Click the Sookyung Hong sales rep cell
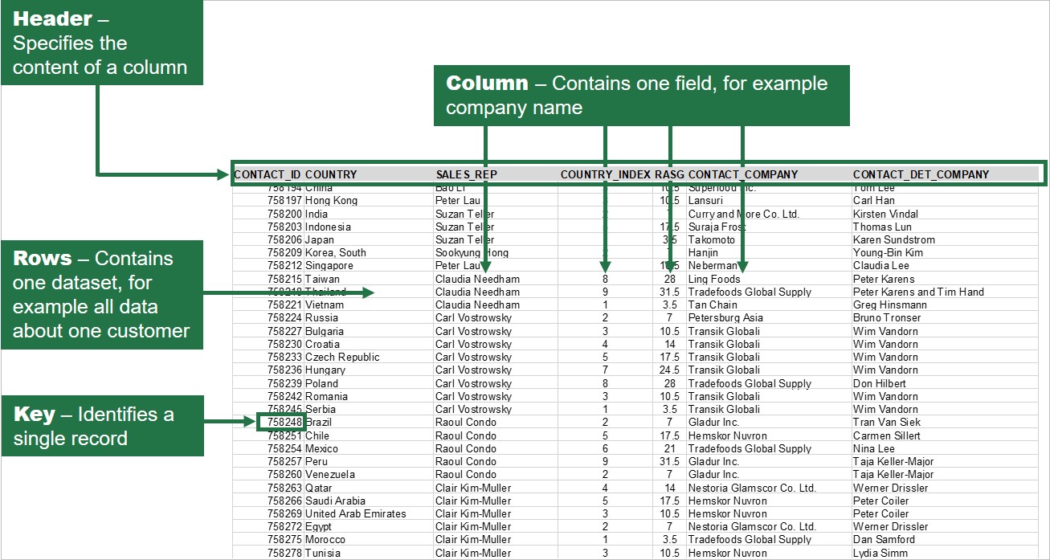The height and width of the screenshot is (560, 1050). click(x=472, y=252)
